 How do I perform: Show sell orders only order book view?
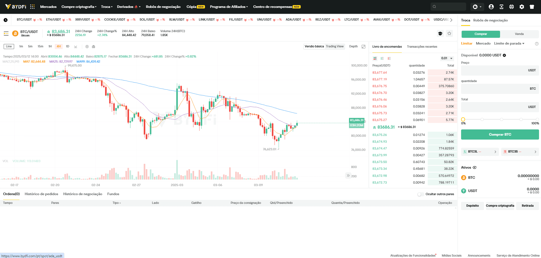[x=389, y=58]
